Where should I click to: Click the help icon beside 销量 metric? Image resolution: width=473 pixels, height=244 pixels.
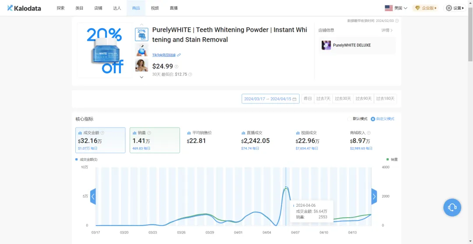pos(149,133)
